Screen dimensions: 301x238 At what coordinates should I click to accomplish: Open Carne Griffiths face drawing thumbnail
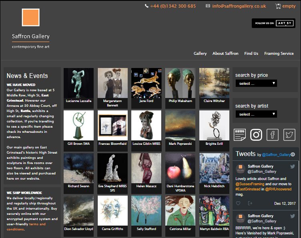(112, 210)
